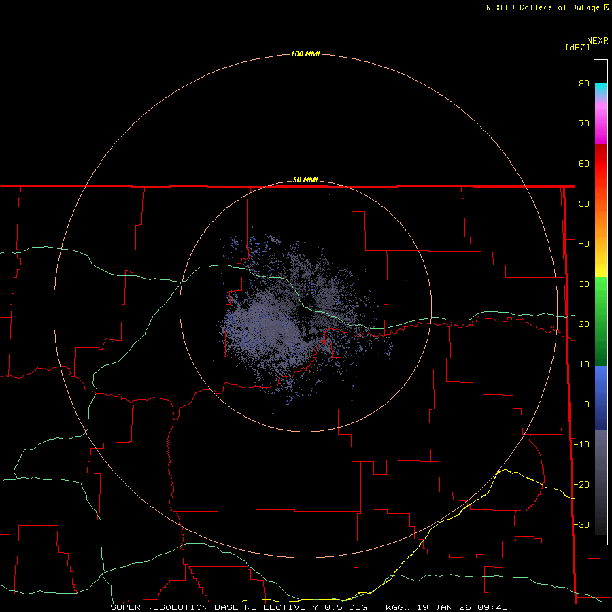Click the cyan top segment of the color bar

600,88
